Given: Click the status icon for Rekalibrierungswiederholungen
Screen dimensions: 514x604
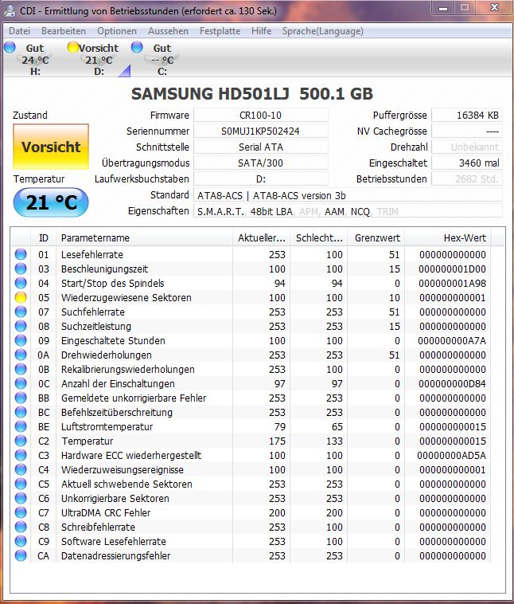Looking at the screenshot, I should [x=21, y=369].
